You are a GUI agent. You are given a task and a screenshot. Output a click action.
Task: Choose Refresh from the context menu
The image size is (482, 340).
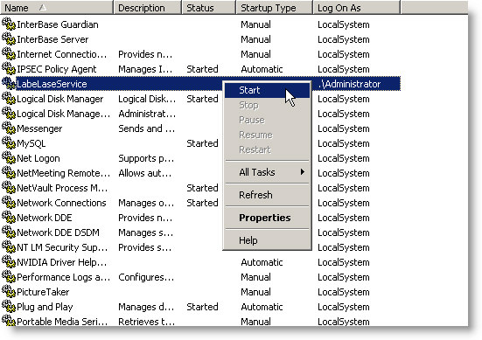(x=267, y=195)
